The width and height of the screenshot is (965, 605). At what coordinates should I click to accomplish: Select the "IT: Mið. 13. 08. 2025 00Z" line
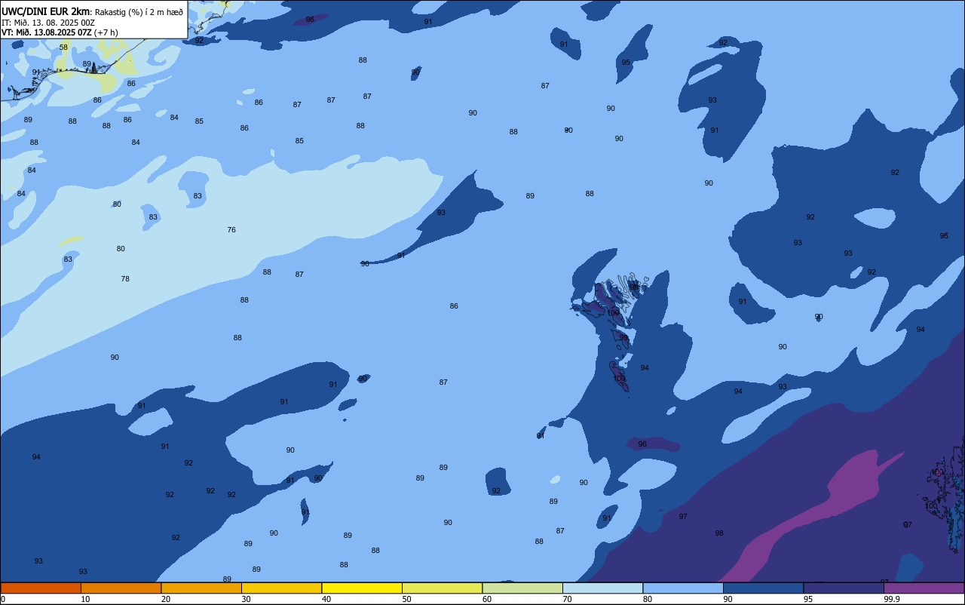coord(48,23)
